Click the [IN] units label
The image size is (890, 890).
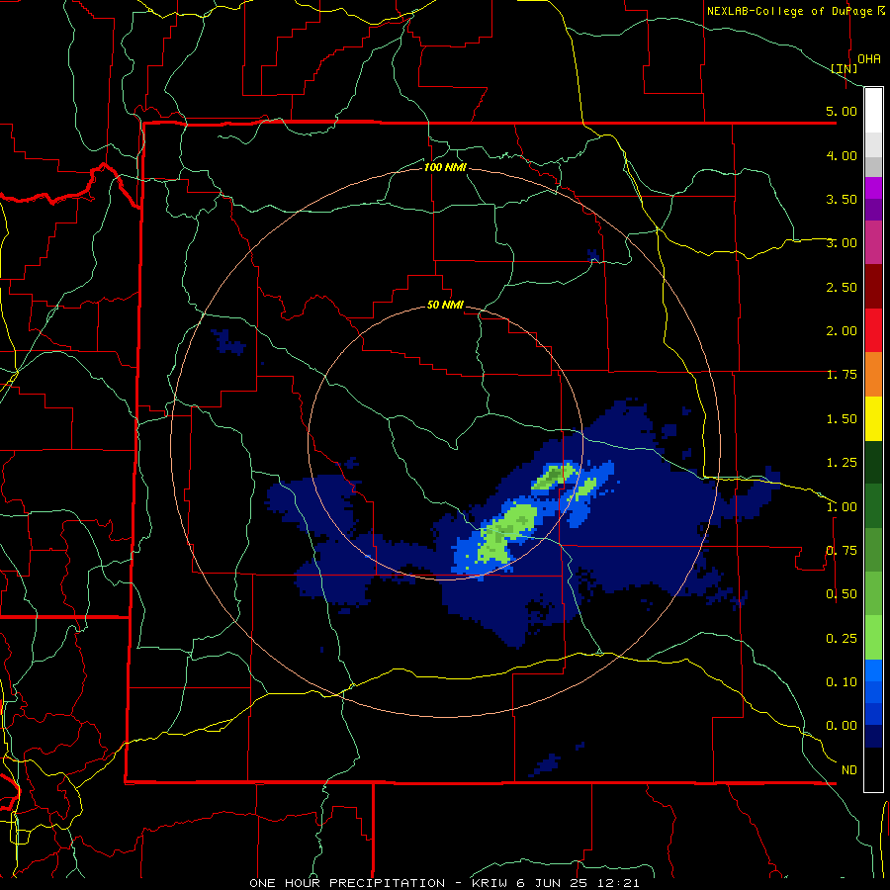click(845, 68)
